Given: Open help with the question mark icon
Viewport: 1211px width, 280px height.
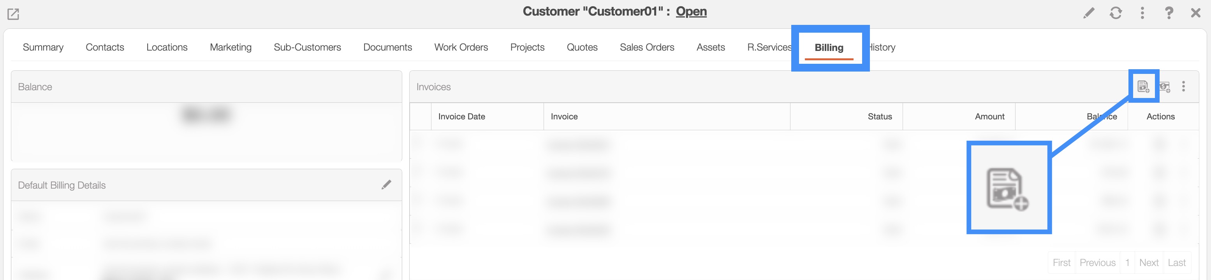Looking at the screenshot, I should tap(1169, 13).
